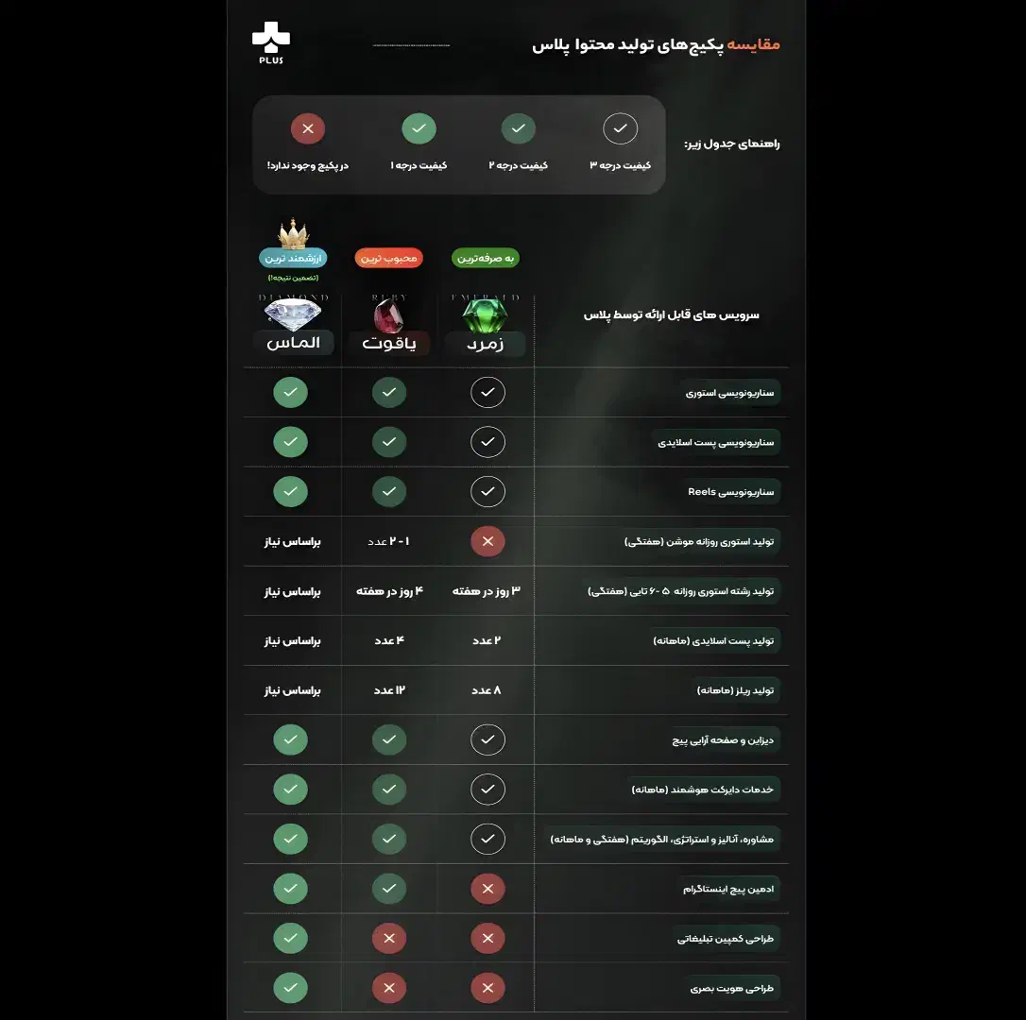
Task: Click the 'سناریونویسی استوری' service label
Action: (x=730, y=392)
